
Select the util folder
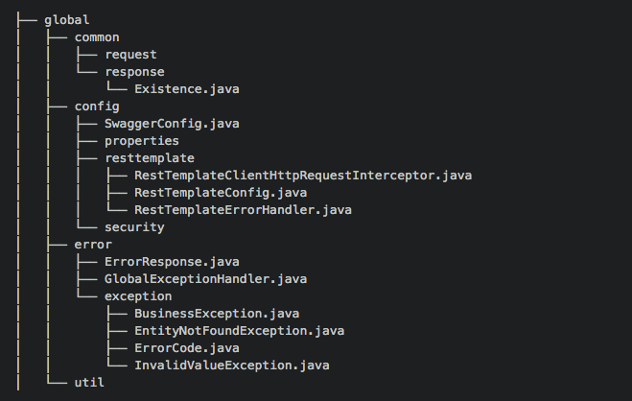coord(89,383)
